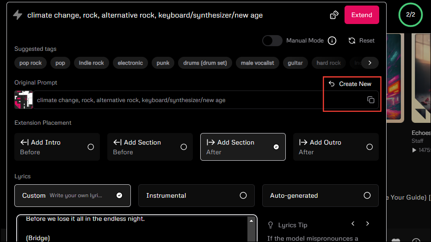The width and height of the screenshot is (431, 242).
Task: Click the lightning bolt icon
Action: click(x=18, y=15)
